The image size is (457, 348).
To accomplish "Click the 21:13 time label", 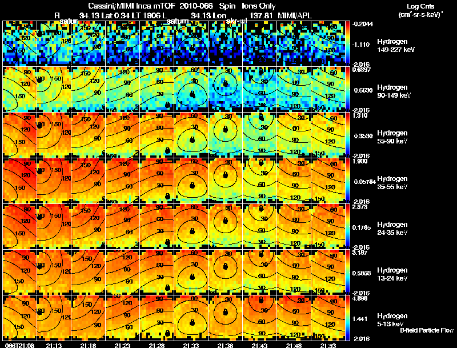I will point(54,345).
